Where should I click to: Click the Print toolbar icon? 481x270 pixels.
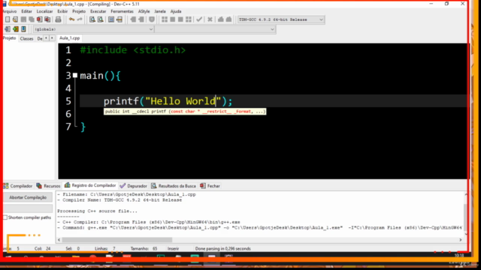tap(58, 19)
